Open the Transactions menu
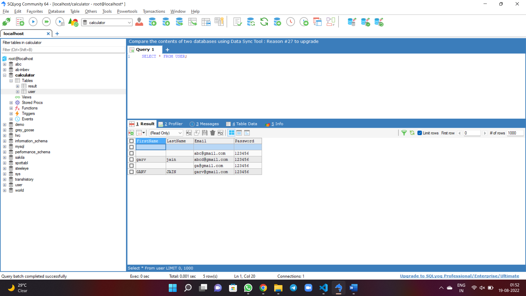Image resolution: width=526 pixels, height=296 pixels. tap(154, 11)
